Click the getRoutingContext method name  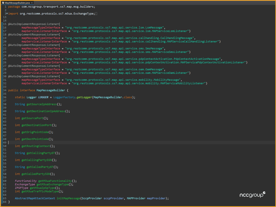click(x=36, y=146)
